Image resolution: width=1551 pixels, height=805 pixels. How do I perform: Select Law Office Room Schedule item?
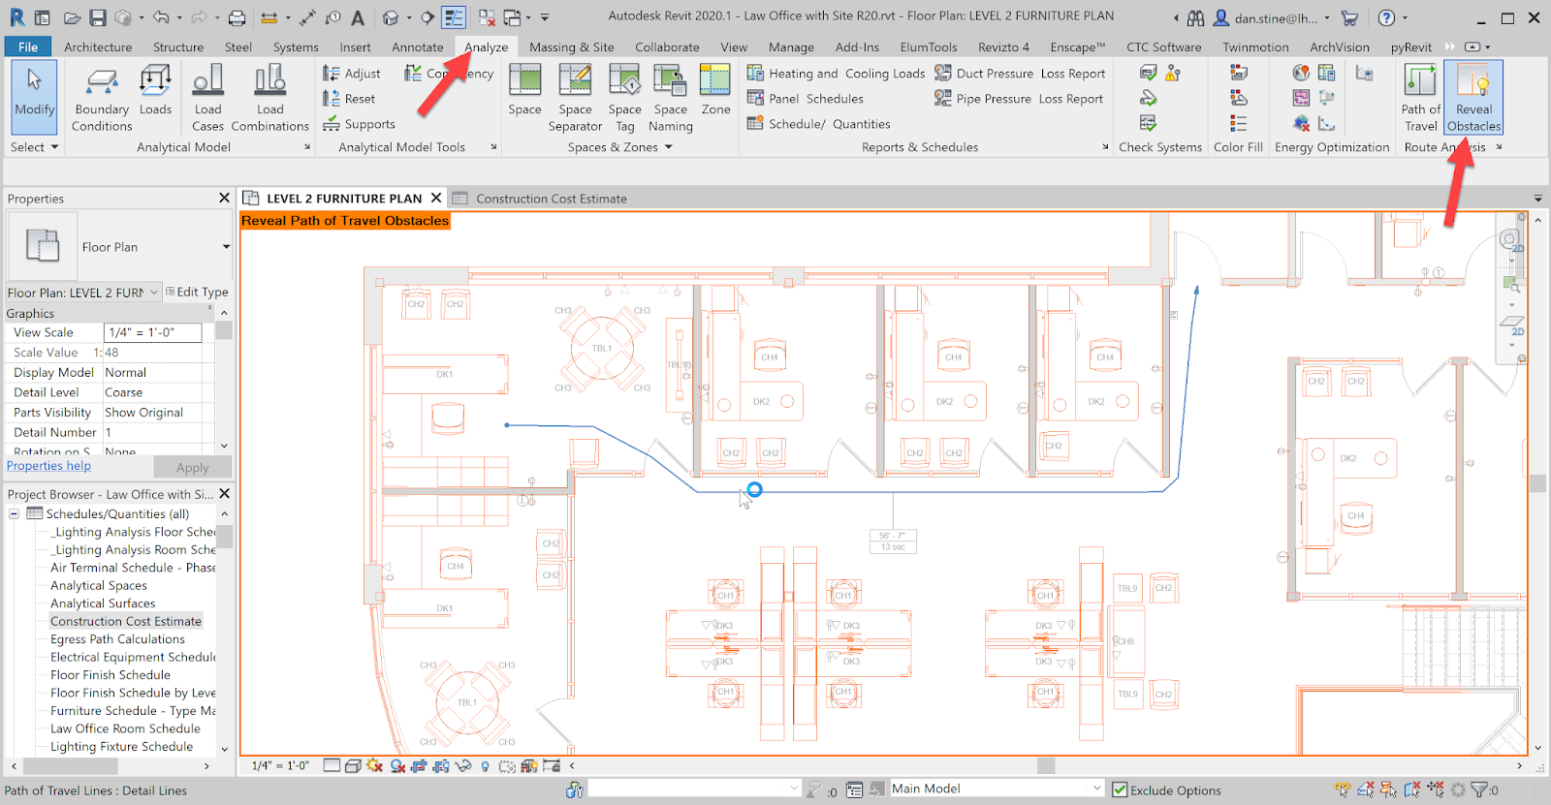click(125, 728)
